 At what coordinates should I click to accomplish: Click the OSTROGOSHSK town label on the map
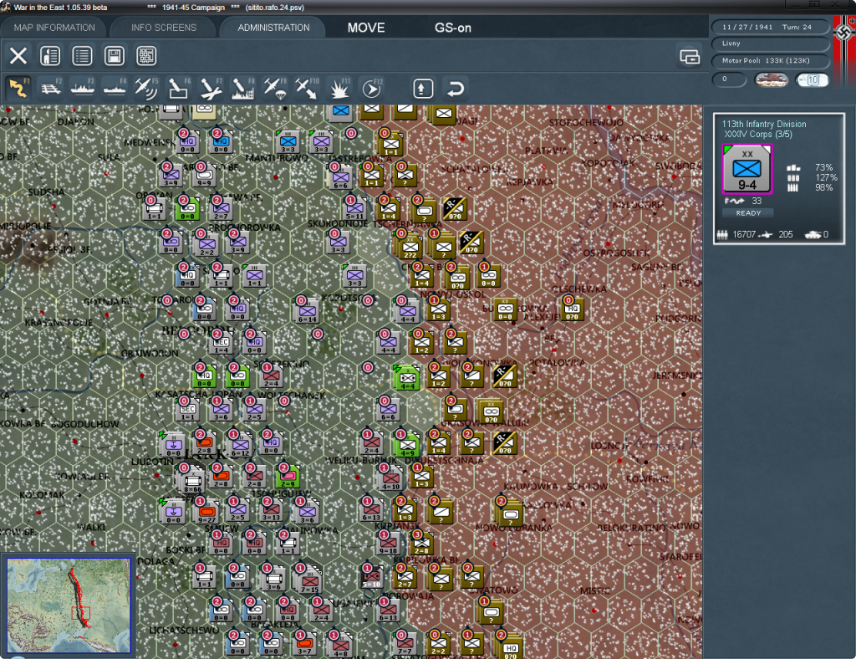pyautogui.click(x=616, y=253)
